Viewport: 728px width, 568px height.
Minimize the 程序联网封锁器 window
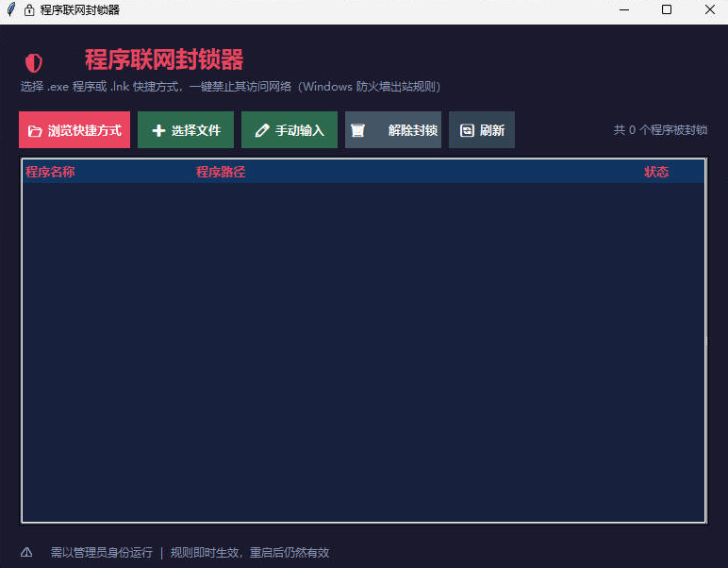pos(623,9)
